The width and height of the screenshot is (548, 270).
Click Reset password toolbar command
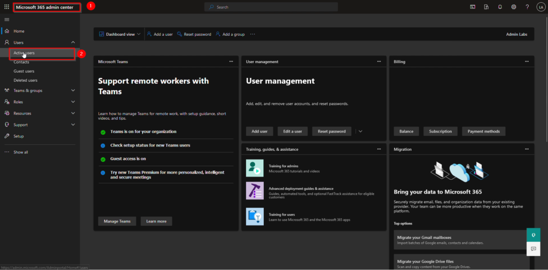tap(194, 34)
